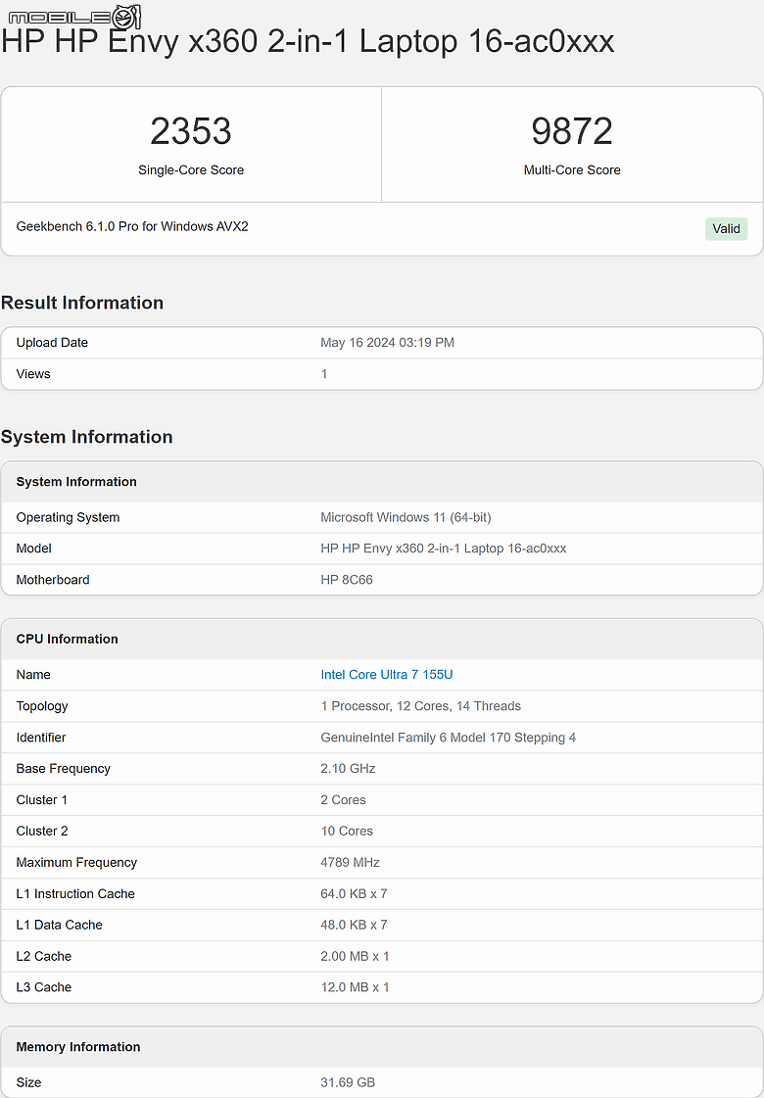Screen dimensions: 764x1098
Task: Select the Model value HP Envy x360 16-ac0xxx
Action: (444, 549)
